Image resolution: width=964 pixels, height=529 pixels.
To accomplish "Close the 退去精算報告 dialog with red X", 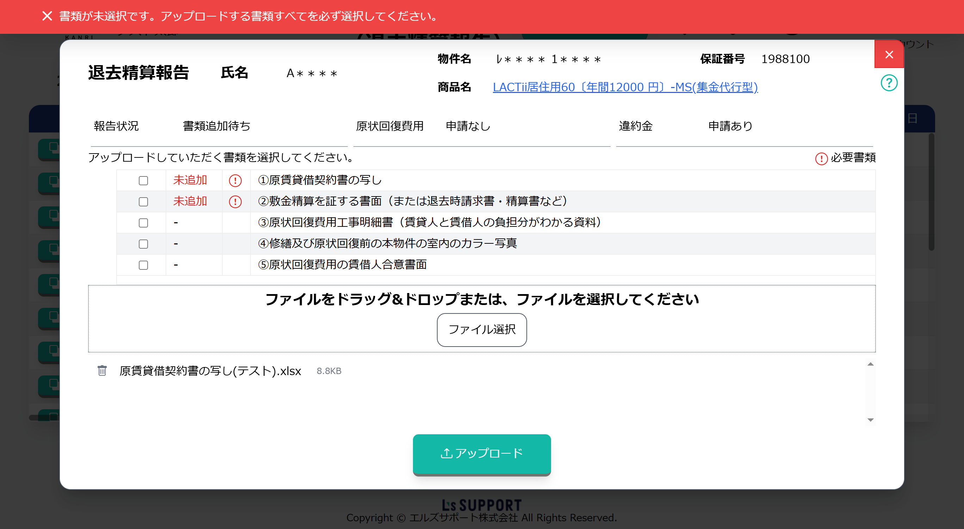I will tap(889, 55).
